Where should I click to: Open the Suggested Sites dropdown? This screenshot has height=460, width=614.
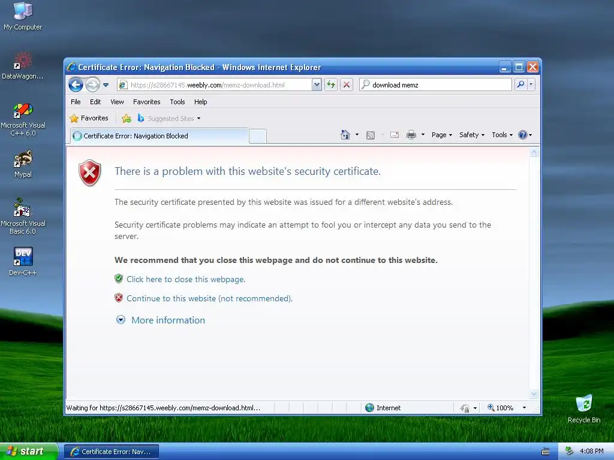click(x=168, y=119)
